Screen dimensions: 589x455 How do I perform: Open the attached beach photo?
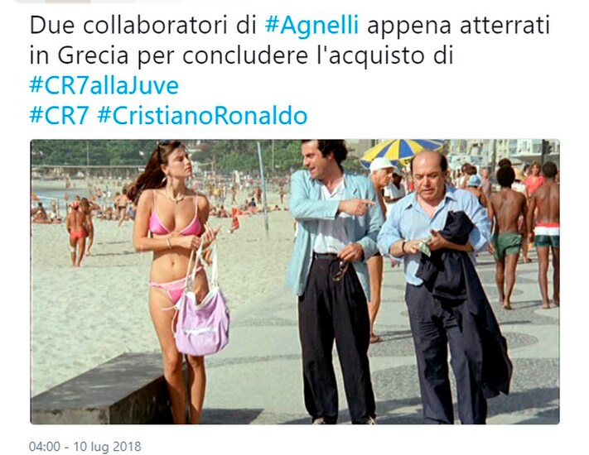pyautogui.click(x=295, y=282)
